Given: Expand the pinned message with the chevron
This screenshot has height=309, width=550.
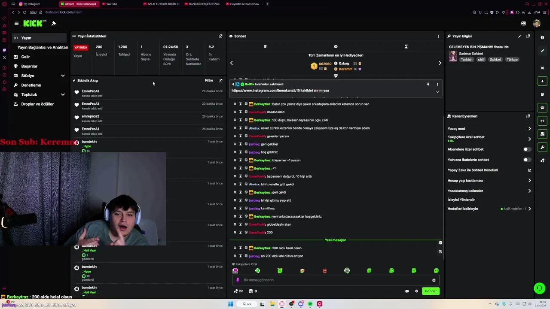Looking at the screenshot, I should tap(437, 91).
